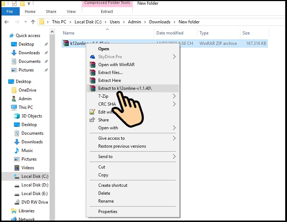Click the Music folder icon in sidebar
This screenshot has height=222, width=287.
17,151
